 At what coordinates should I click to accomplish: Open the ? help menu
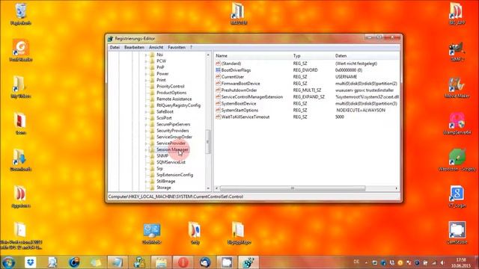click(x=192, y=47)
